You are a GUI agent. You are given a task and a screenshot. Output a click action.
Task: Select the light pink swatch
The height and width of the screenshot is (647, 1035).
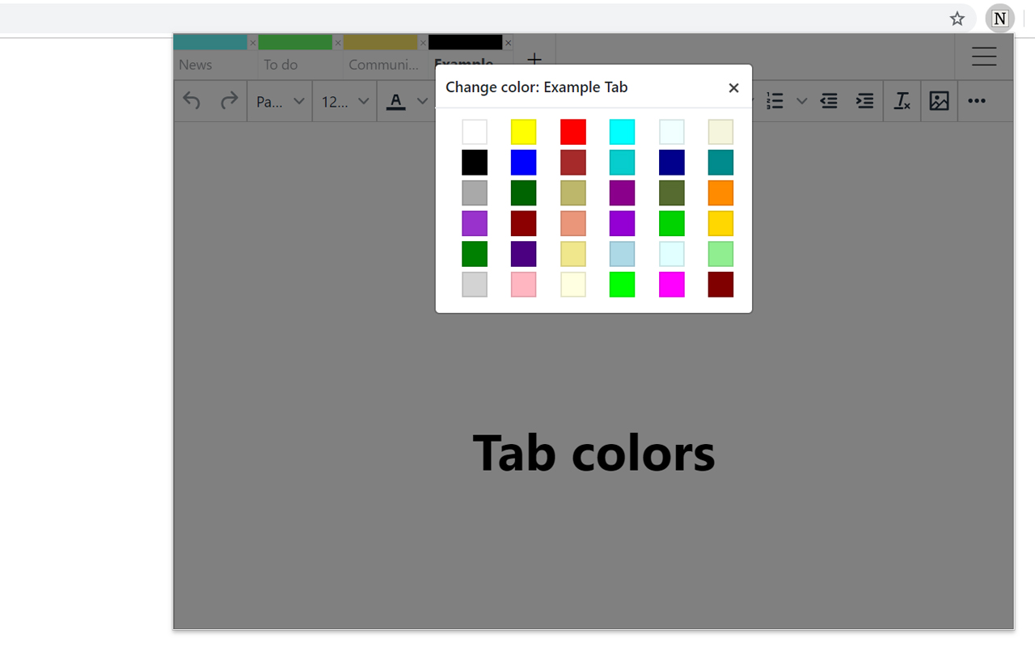524,285
